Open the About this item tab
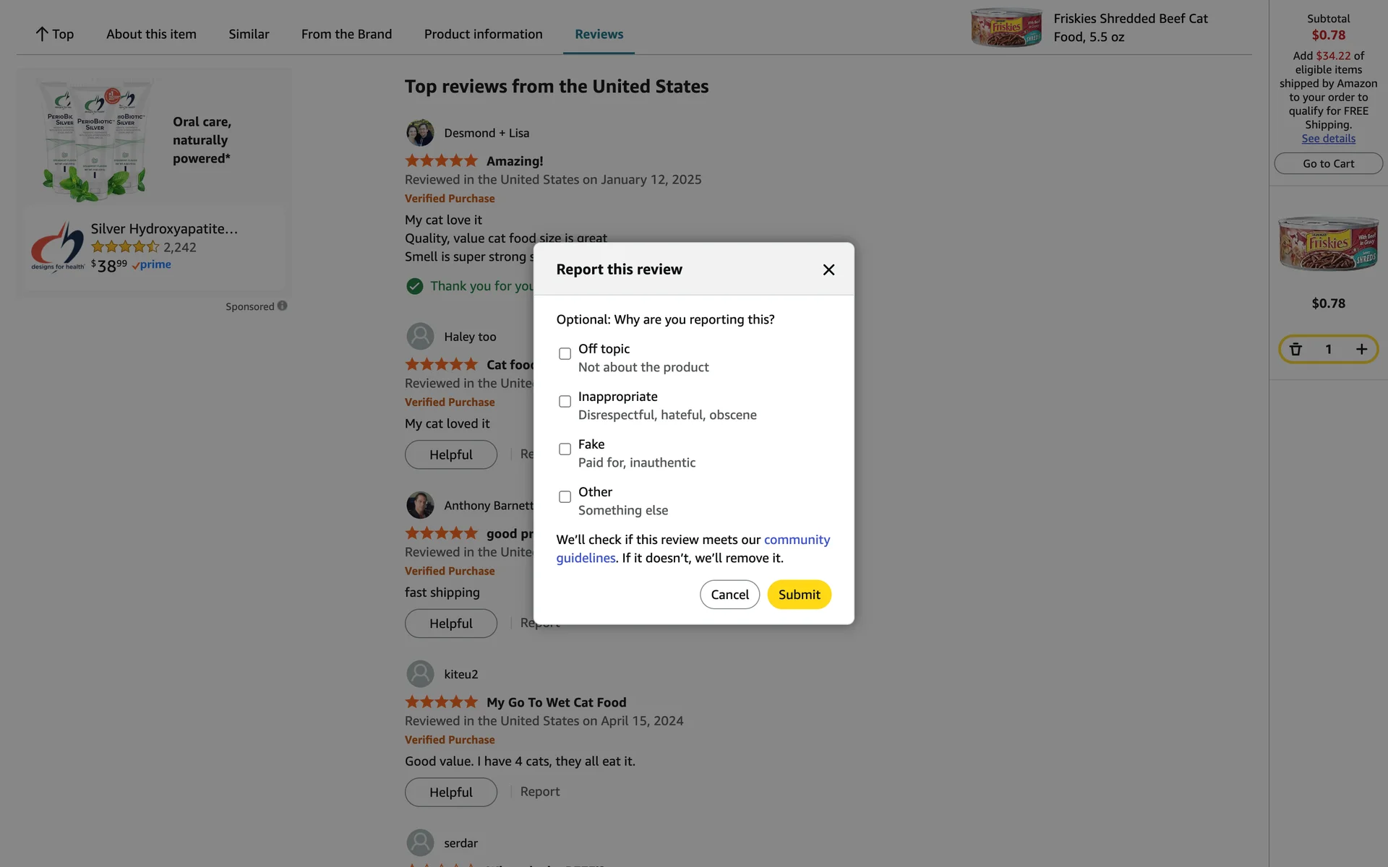 click(x=151, y=34)
